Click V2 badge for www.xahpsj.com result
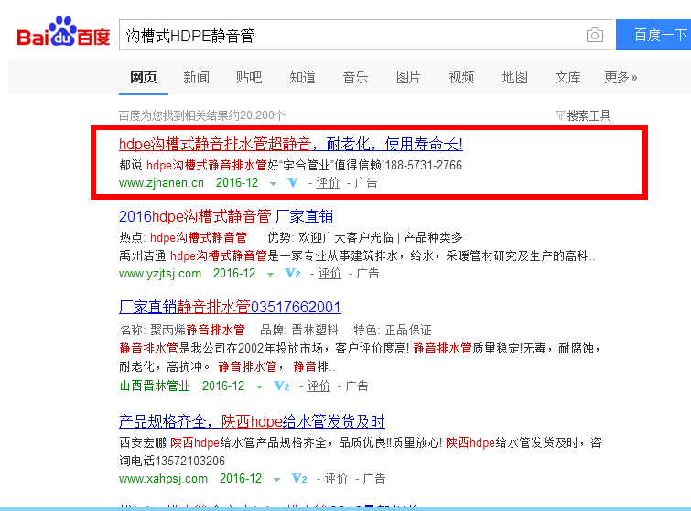The width and height of the screenshot is (691, 511). coord(299,478)
